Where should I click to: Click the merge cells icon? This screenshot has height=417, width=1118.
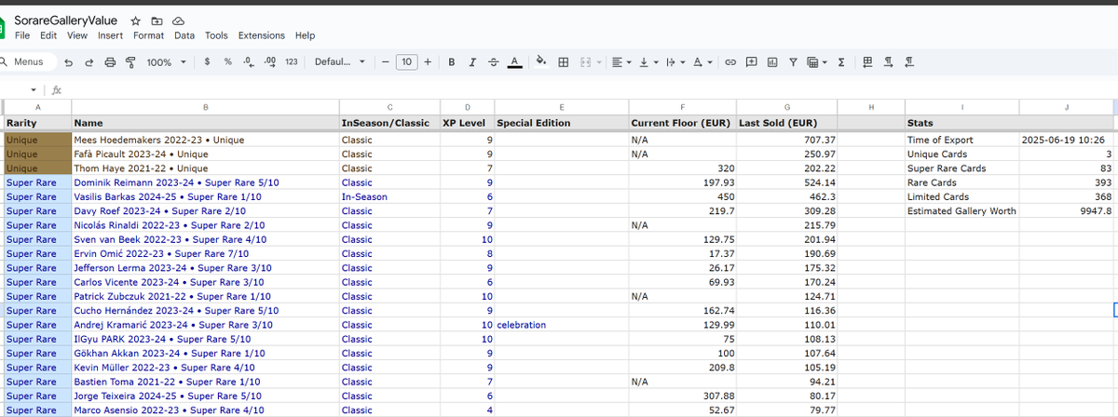tap(586, 62)
